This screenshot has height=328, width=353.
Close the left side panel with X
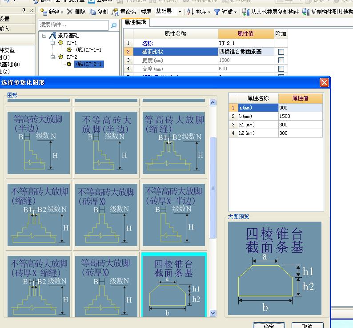tap(32, 10)
